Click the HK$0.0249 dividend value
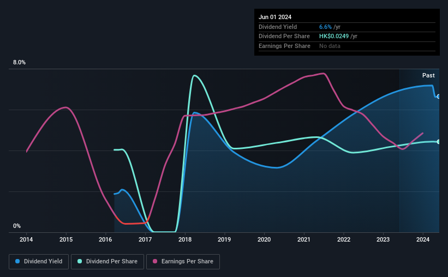Image resolution: width=448 pixels, height=277 pixels. 334,37
